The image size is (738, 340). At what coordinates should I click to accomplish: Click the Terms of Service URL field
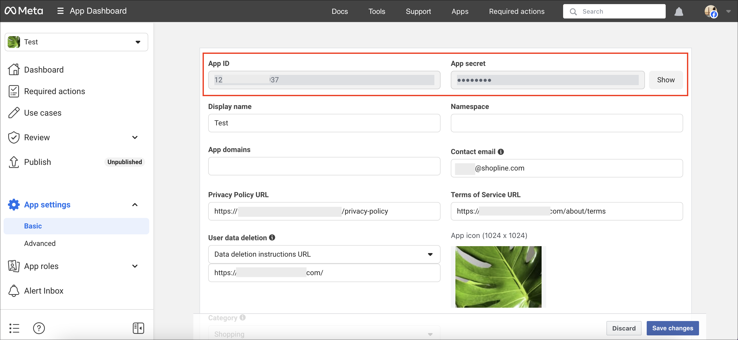pyautogui.click(x=567, y=211)
